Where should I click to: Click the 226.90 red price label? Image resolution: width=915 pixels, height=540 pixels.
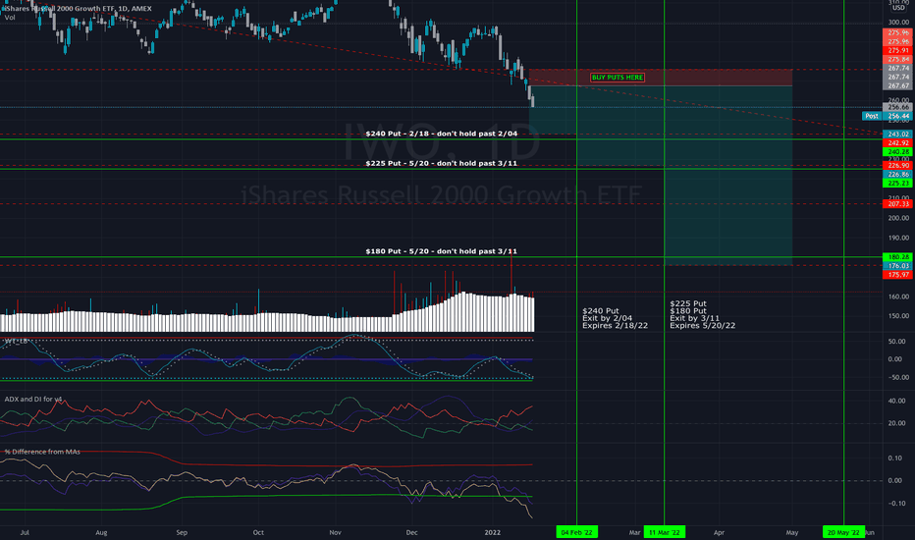pyautogui.click(x=898, y=166)
